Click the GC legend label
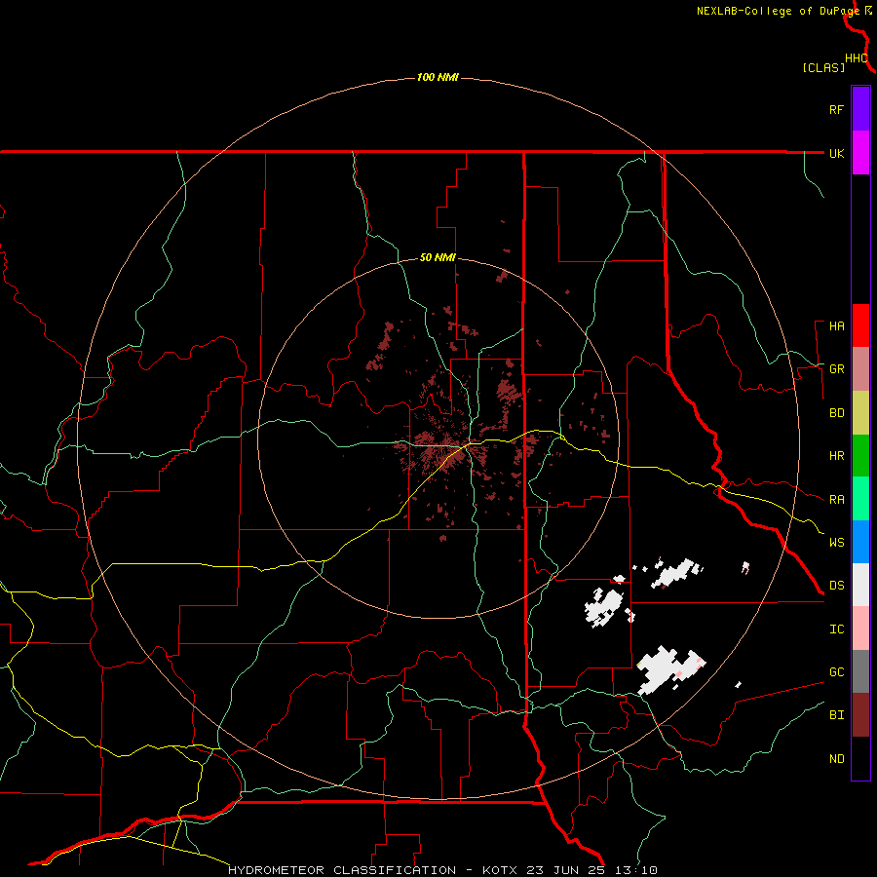877x877 pixels. (x=836, y=672)
